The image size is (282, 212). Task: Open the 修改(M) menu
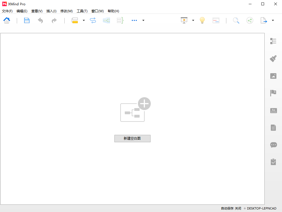point(66,11)
